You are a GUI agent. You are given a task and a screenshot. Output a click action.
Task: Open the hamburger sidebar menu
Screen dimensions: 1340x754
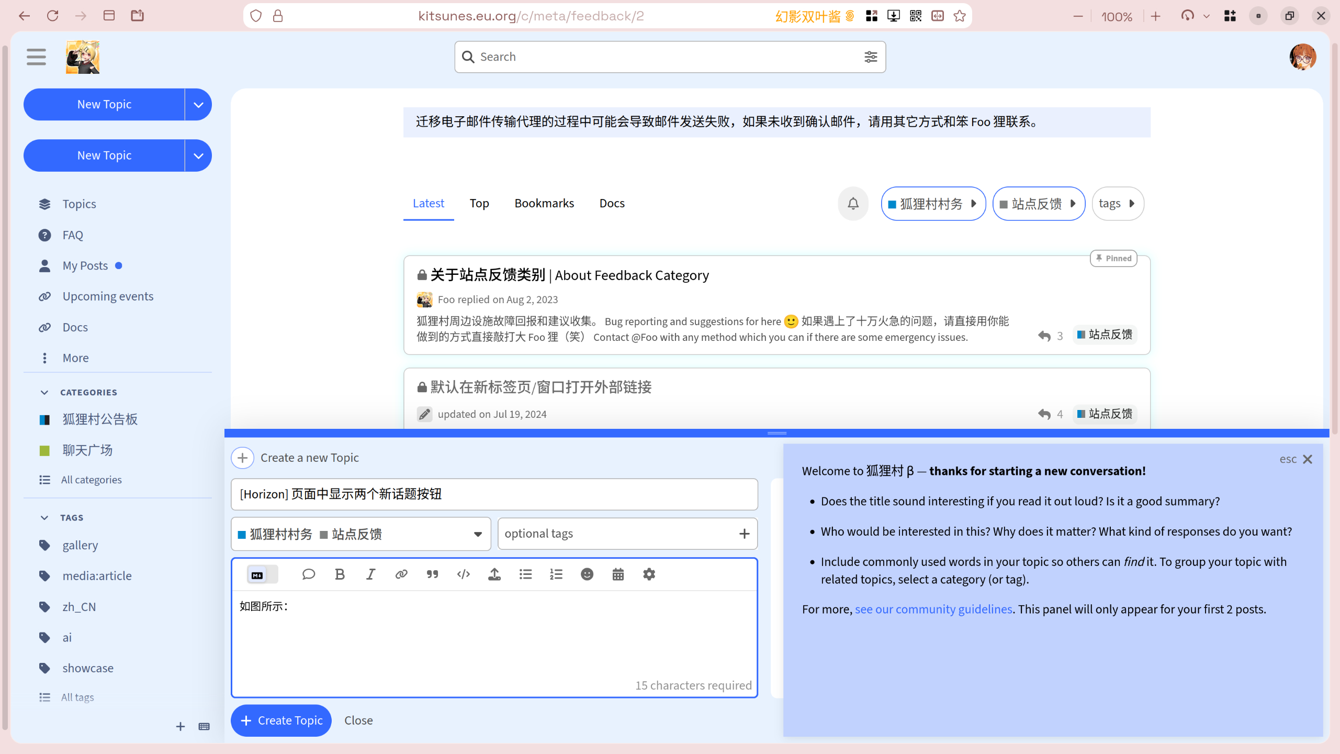tap(36, 57)
